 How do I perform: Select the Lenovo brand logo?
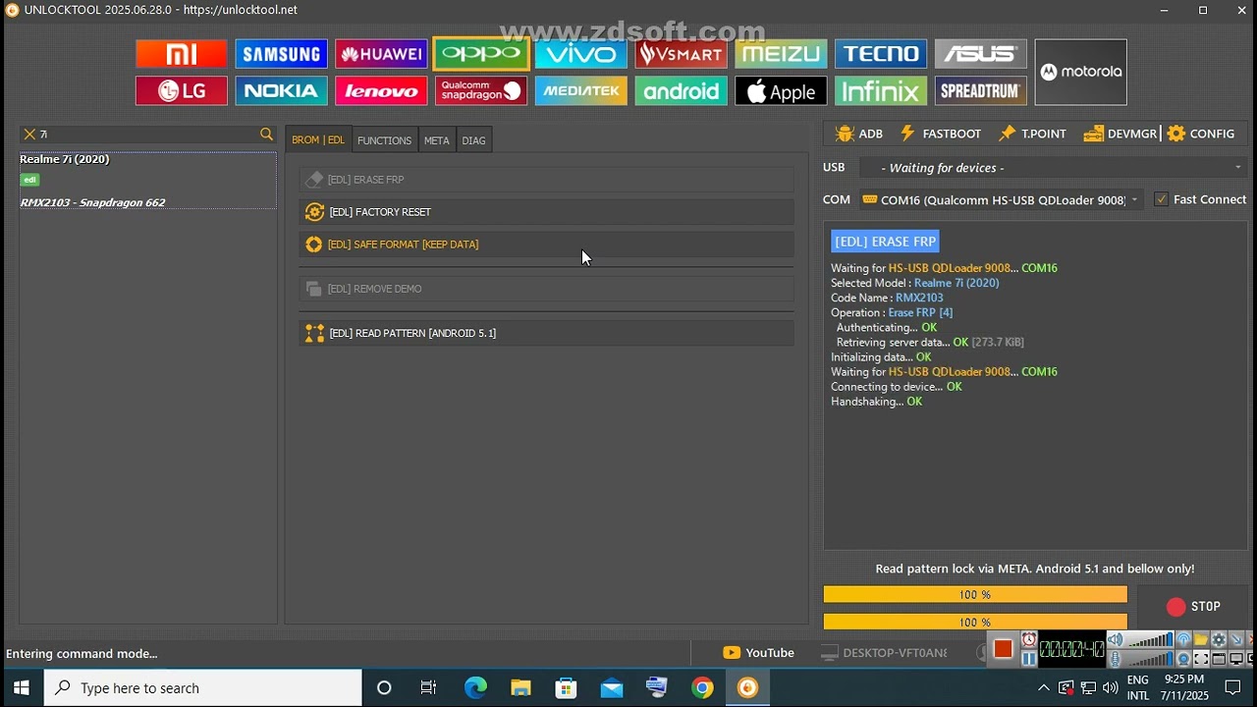pos(381,91)
